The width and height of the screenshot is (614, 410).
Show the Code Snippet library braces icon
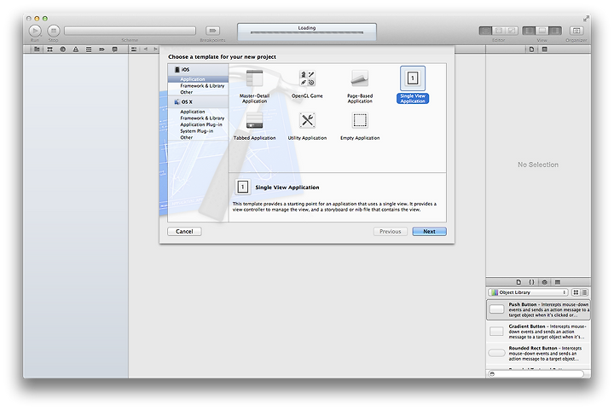click(x=531, y=282)
